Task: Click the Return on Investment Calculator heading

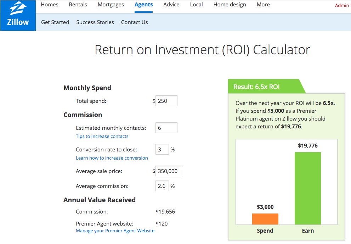Action: click(202, 50)
